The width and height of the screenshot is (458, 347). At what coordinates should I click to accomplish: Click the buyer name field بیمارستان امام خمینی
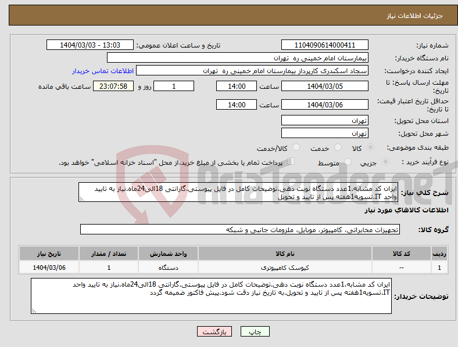238,57
